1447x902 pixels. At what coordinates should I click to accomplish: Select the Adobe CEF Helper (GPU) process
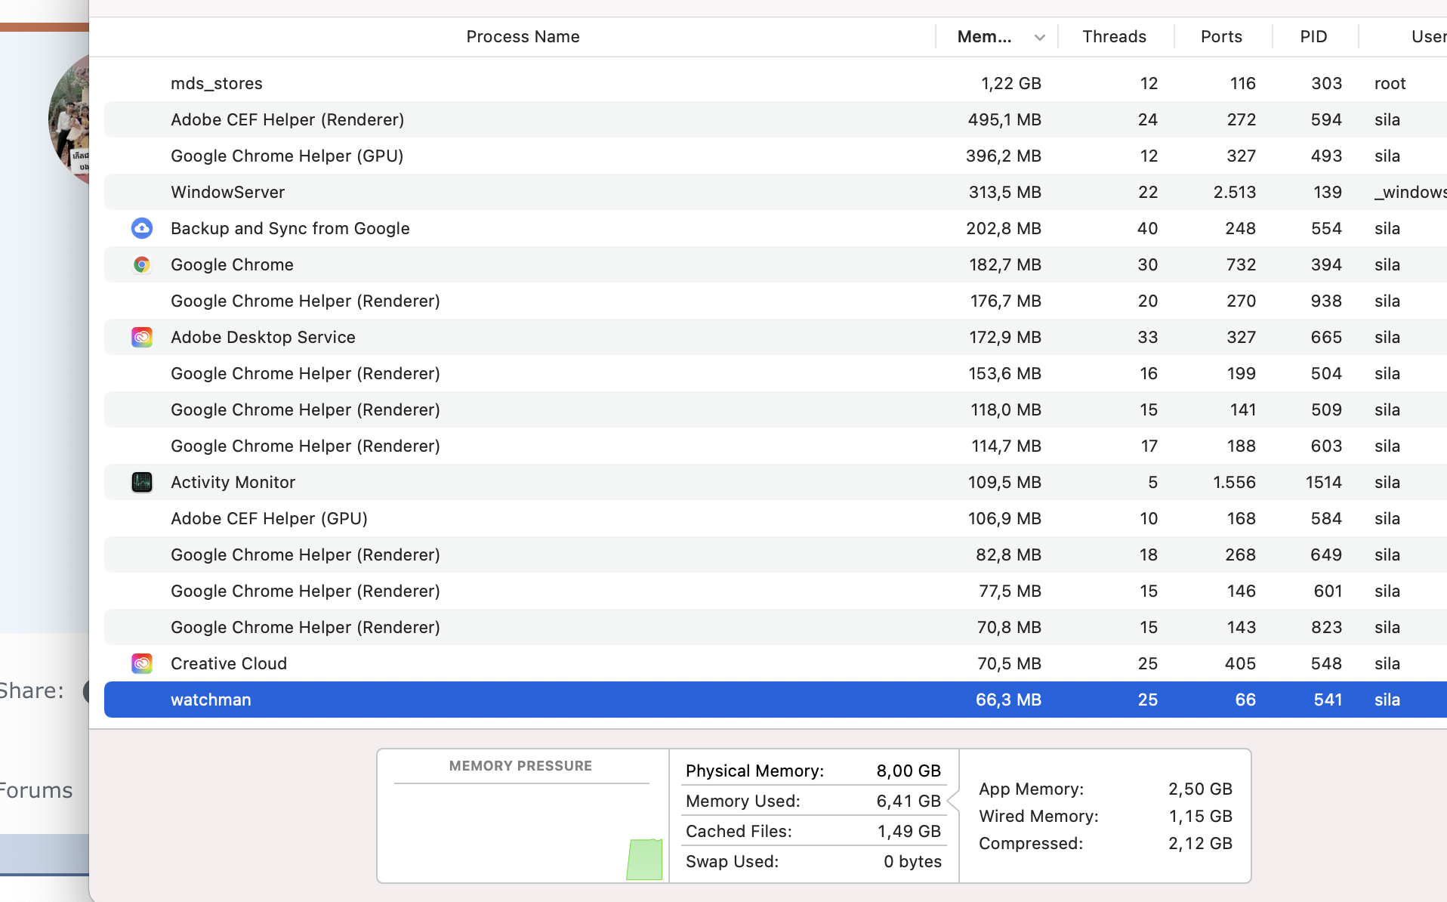point(776,518)
